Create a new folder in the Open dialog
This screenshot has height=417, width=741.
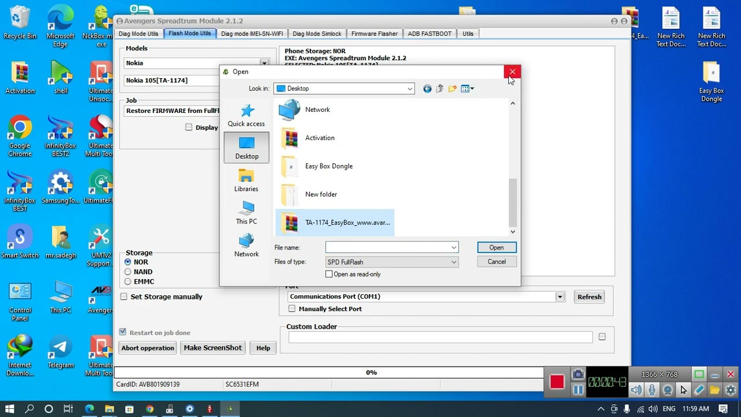453,89
